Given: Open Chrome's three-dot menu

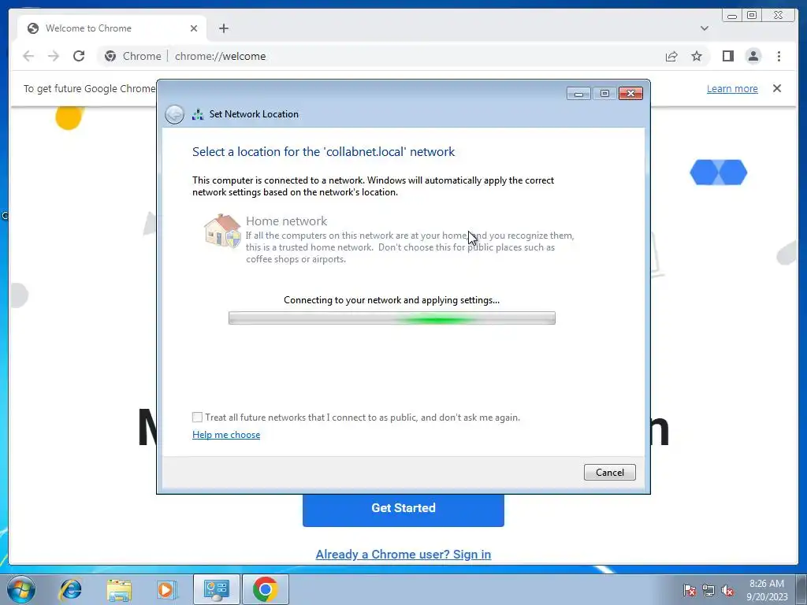Looking at the screenshot, I should point(779,56).
